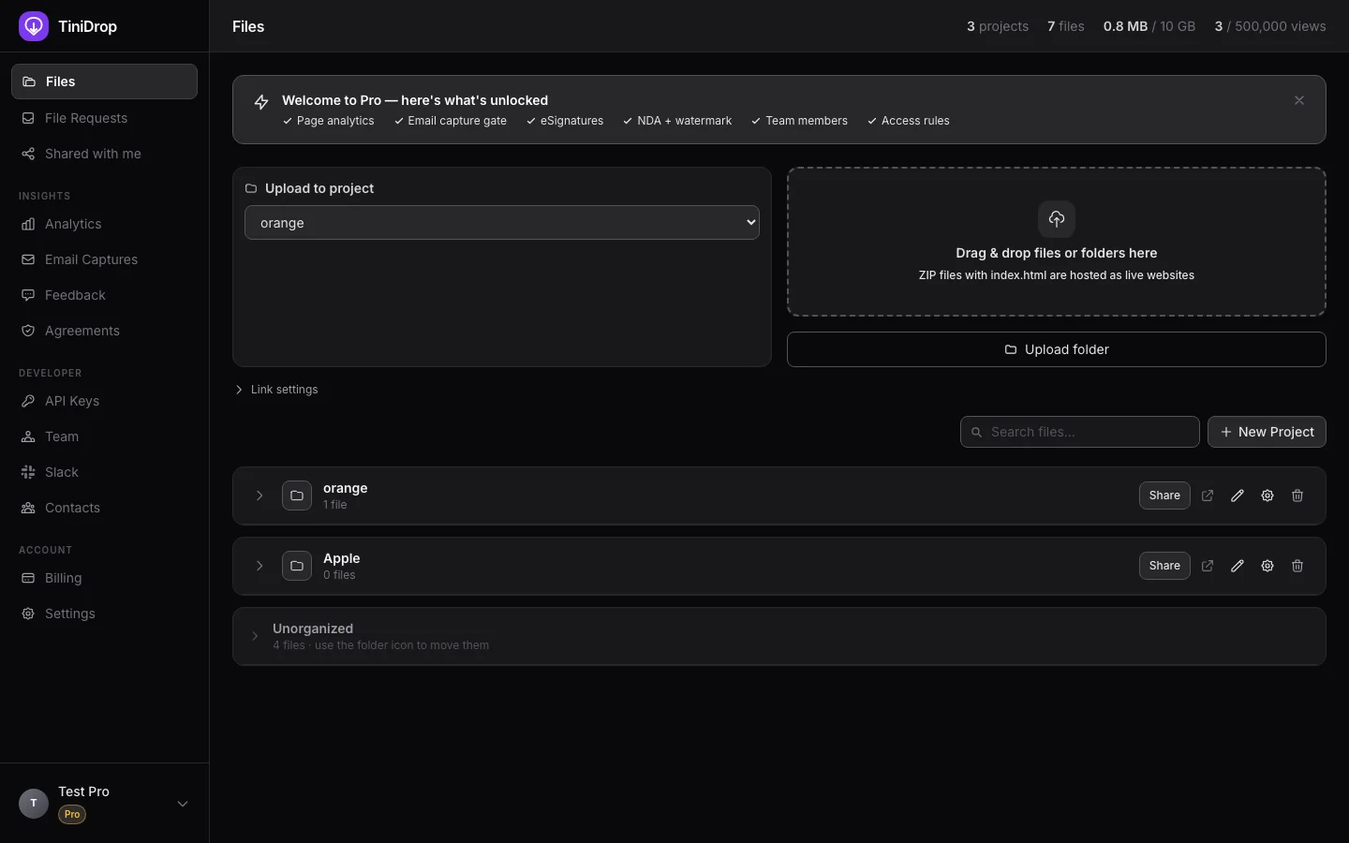Open settings gear for orange project

pyautogui.click(x=1267, y=495)
